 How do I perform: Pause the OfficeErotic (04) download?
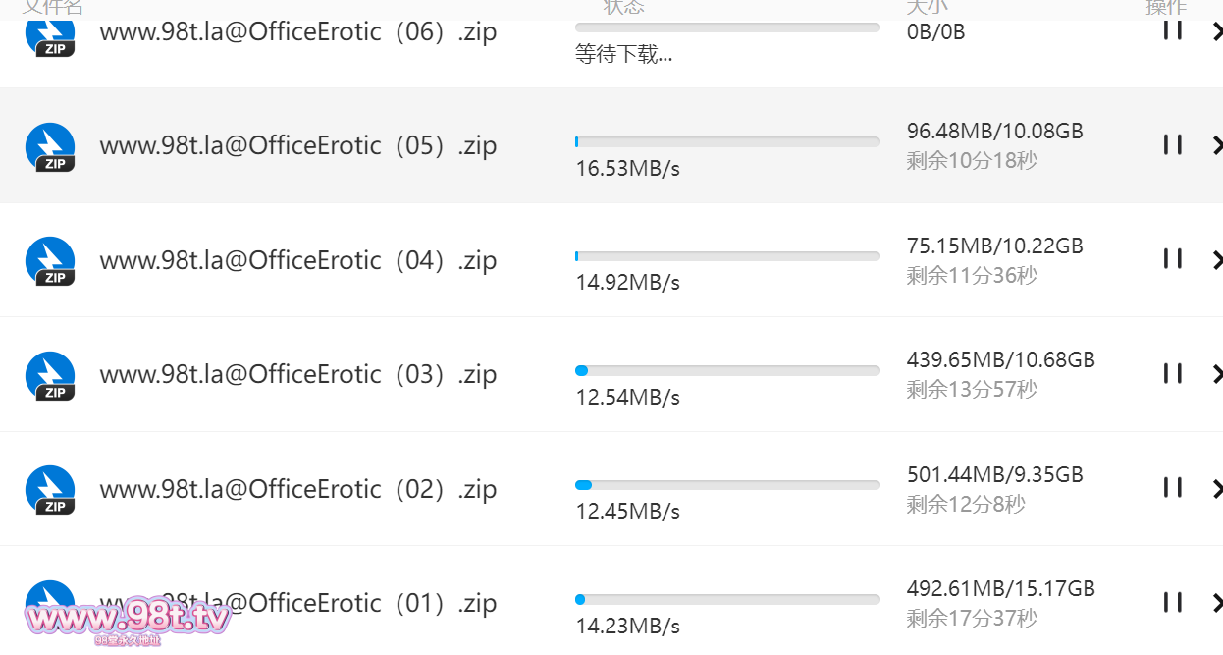(x=1172, y=259)
